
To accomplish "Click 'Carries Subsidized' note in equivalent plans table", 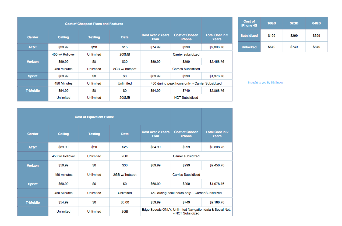I will (x=186, y=175).
